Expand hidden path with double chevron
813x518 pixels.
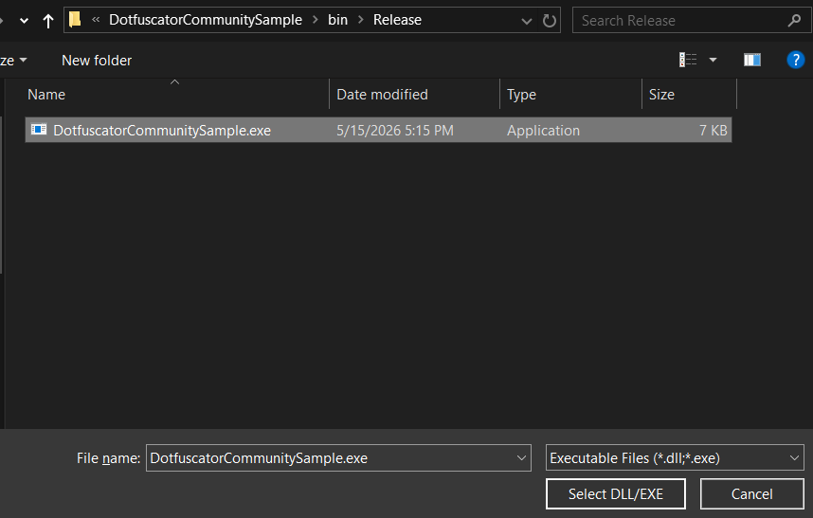point(96,20)
